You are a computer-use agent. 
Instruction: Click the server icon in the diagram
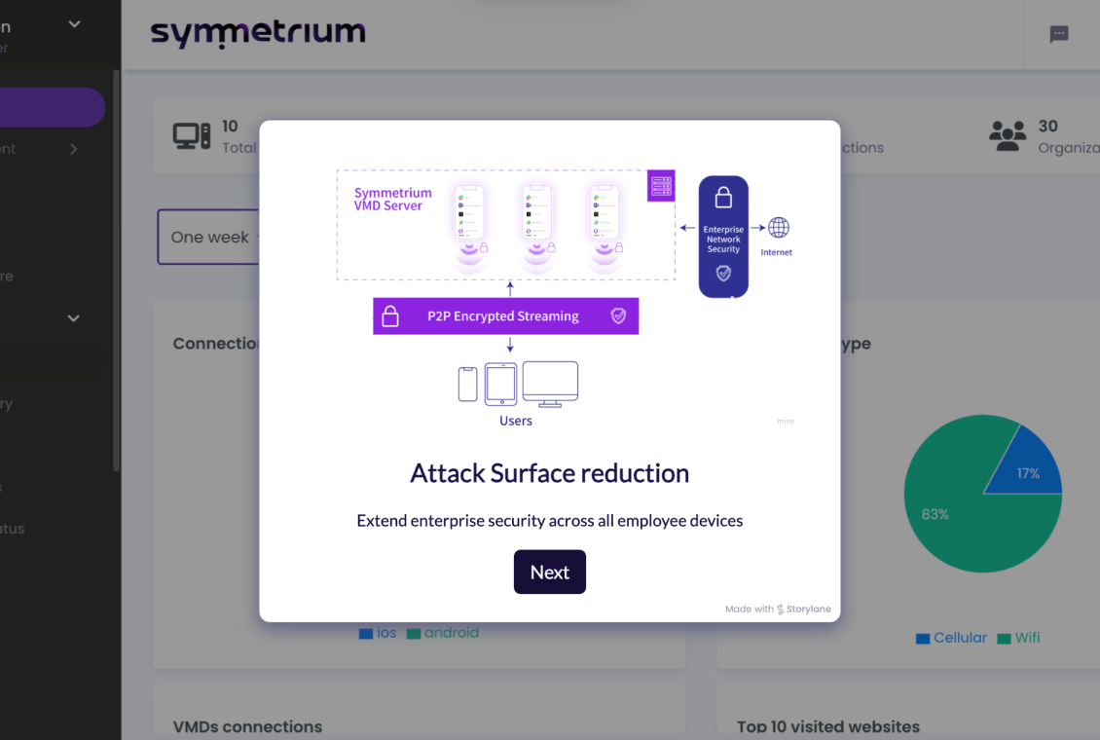(661, 186)
